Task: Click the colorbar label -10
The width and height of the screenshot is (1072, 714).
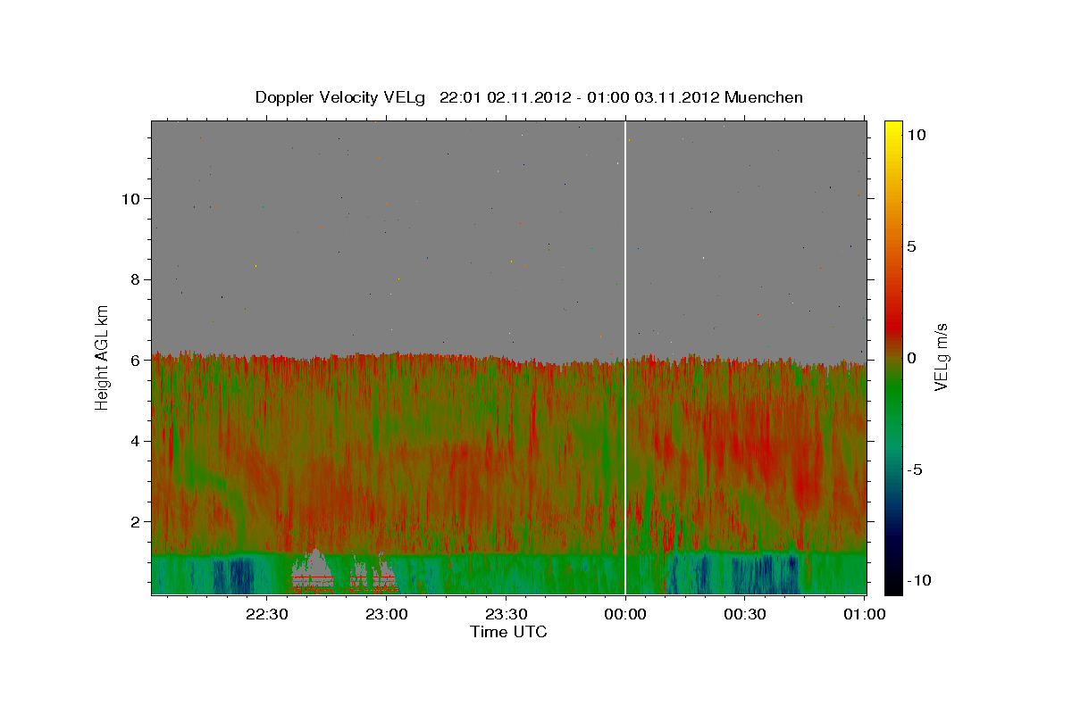Action: 919,581
